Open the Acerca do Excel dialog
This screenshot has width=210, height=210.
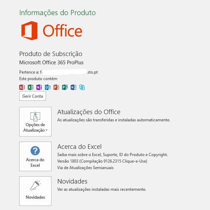click(35, 156)
